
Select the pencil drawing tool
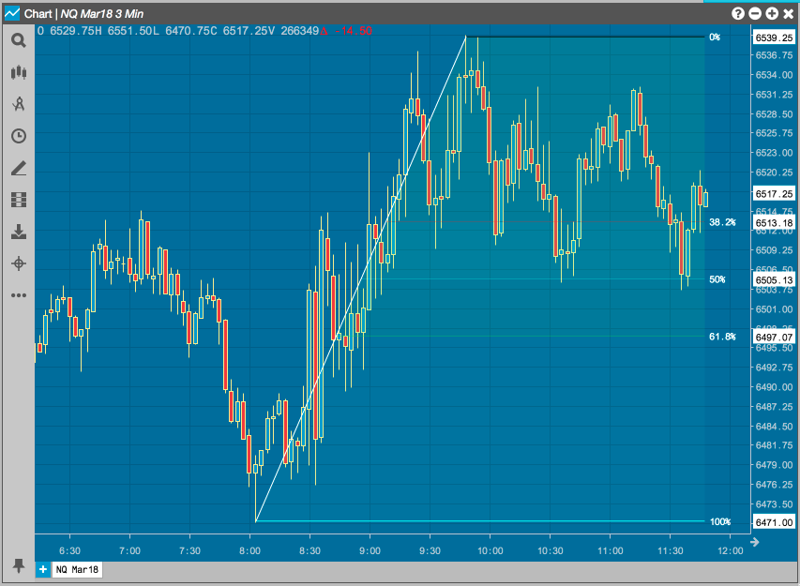[x=19, y=169]
